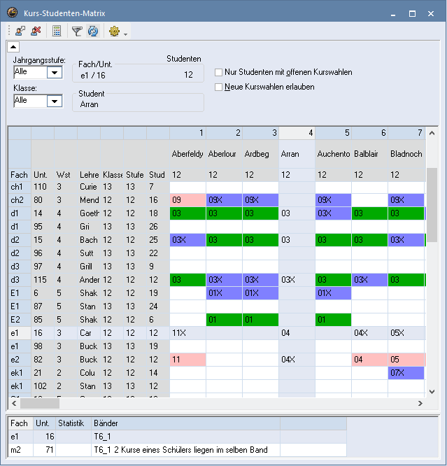Click the yellow gear settings icon
Screen dimensions: 447x466
115,31
